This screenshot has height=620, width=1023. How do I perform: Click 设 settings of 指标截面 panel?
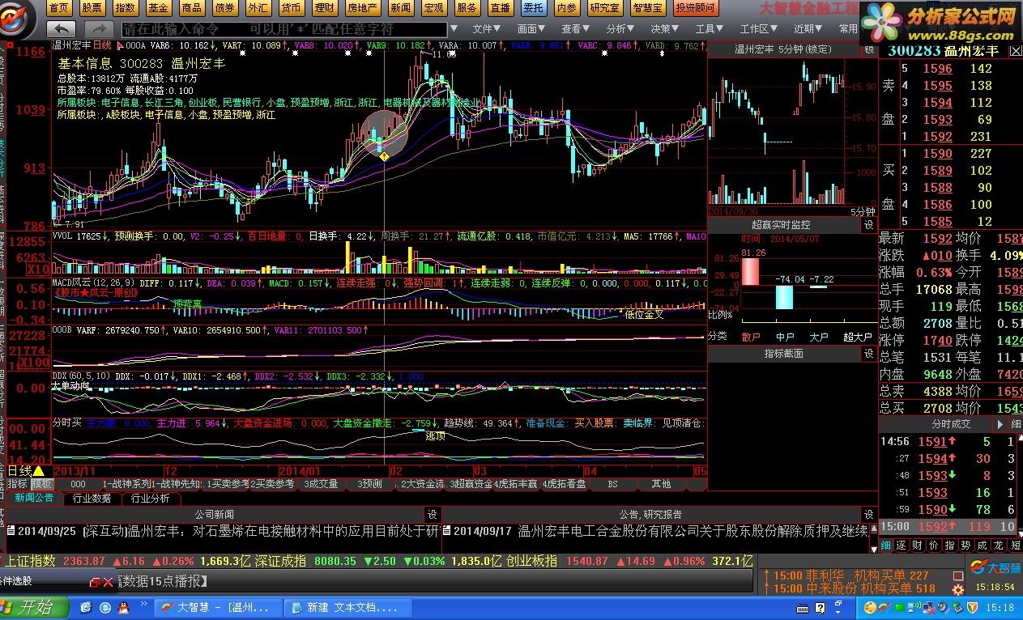[x=869, y=354]
